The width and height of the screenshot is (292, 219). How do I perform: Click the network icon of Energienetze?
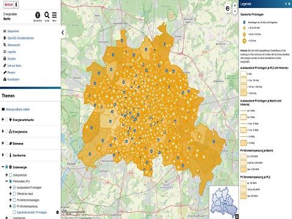coord(10,131)
